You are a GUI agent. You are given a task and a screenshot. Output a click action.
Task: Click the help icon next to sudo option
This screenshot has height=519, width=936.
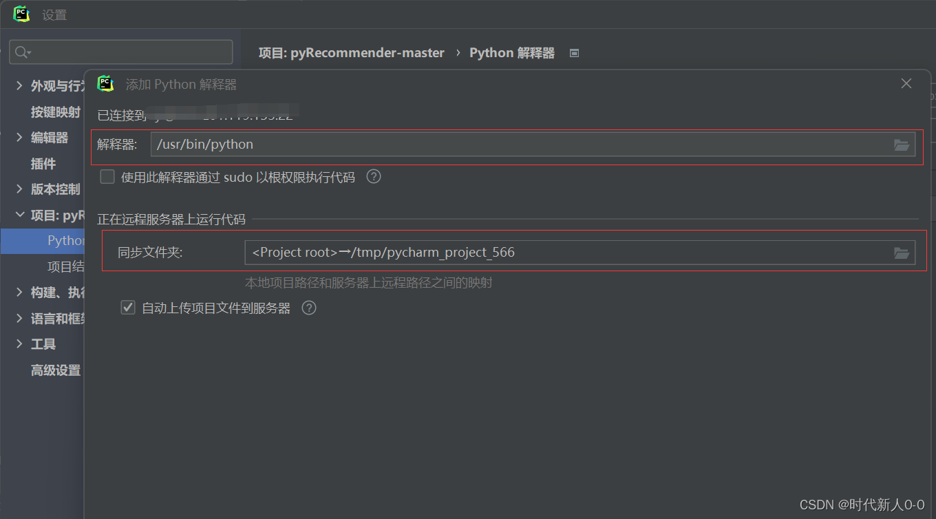pyautogui.click(x=373, y=176)
